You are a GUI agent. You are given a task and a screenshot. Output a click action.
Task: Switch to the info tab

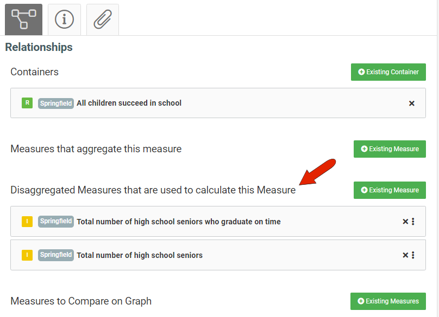click(x=64, y=20)
